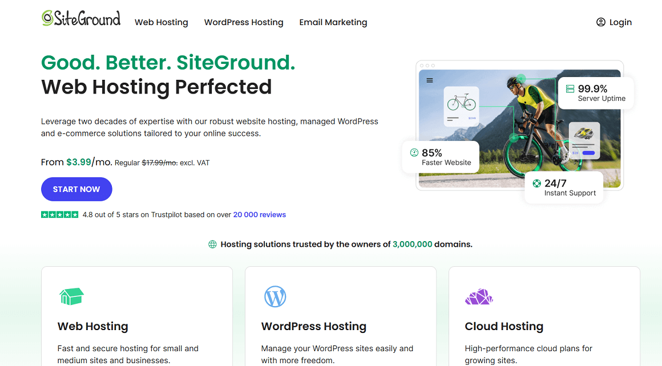662x366 pixels.
Task: Click the Trustpilot star rating strip
Action: 59,214
